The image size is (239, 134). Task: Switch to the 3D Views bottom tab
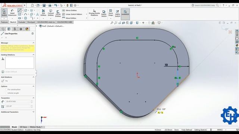coord(24,127)
